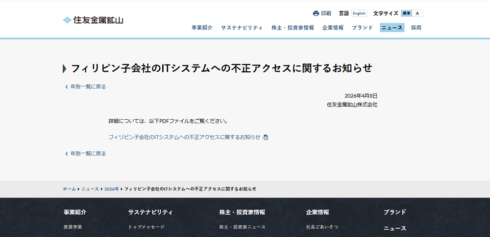Click the bottom 年別一覧に戻る back chevron
Screen dimensions: 490x237
(67, 153)
